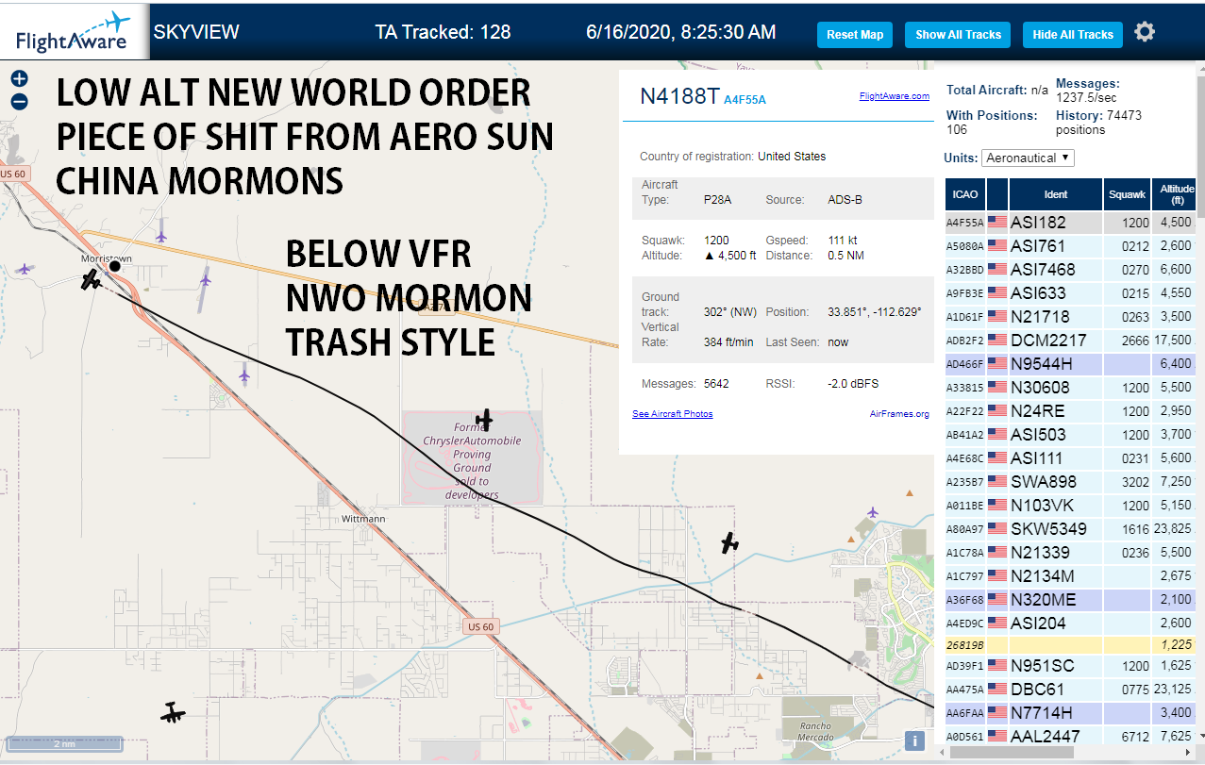Select the SWA898 aircraft row
The width and height of the screenshot is (1205, 765).
[x=1071, y=482]
